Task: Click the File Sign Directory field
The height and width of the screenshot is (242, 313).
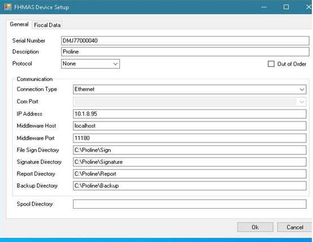Action: coord(190,150)
